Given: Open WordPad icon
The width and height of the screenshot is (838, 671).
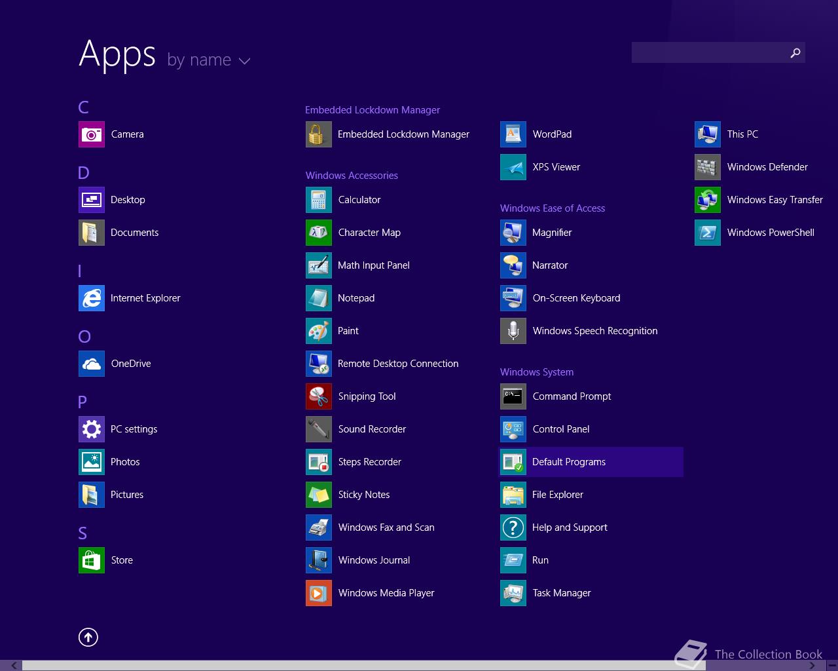Looking at the screenshot, I should pyautogui.click(x=513, y=134).
